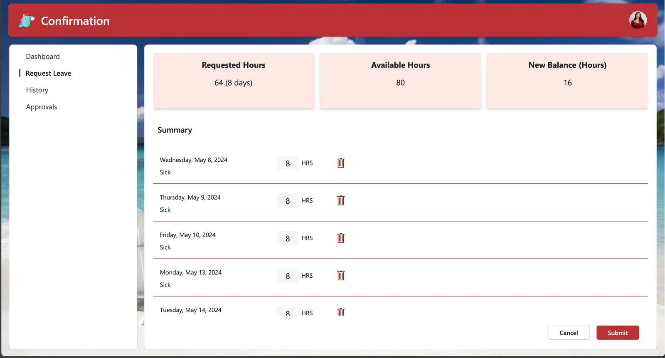Open the user profile avatar
The height and width of the screenshot is (358, 665).
[x=638, y=20]
